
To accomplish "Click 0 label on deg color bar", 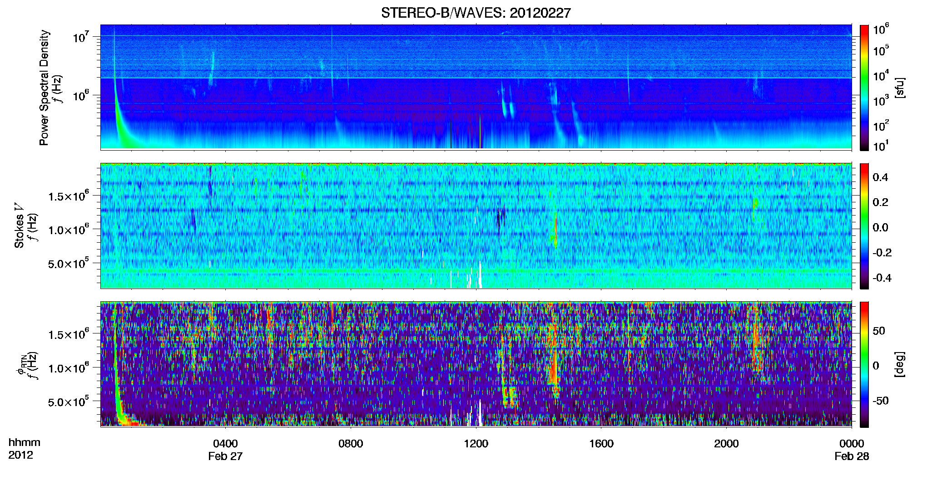I will (x=876, y=366).
